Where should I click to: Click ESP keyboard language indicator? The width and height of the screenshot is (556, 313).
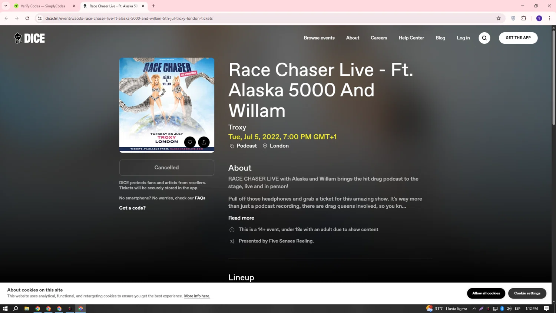(517, 309)
